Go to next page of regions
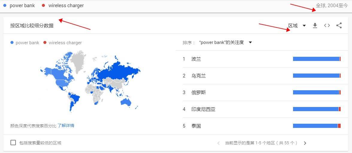 (x=305, y=143)
